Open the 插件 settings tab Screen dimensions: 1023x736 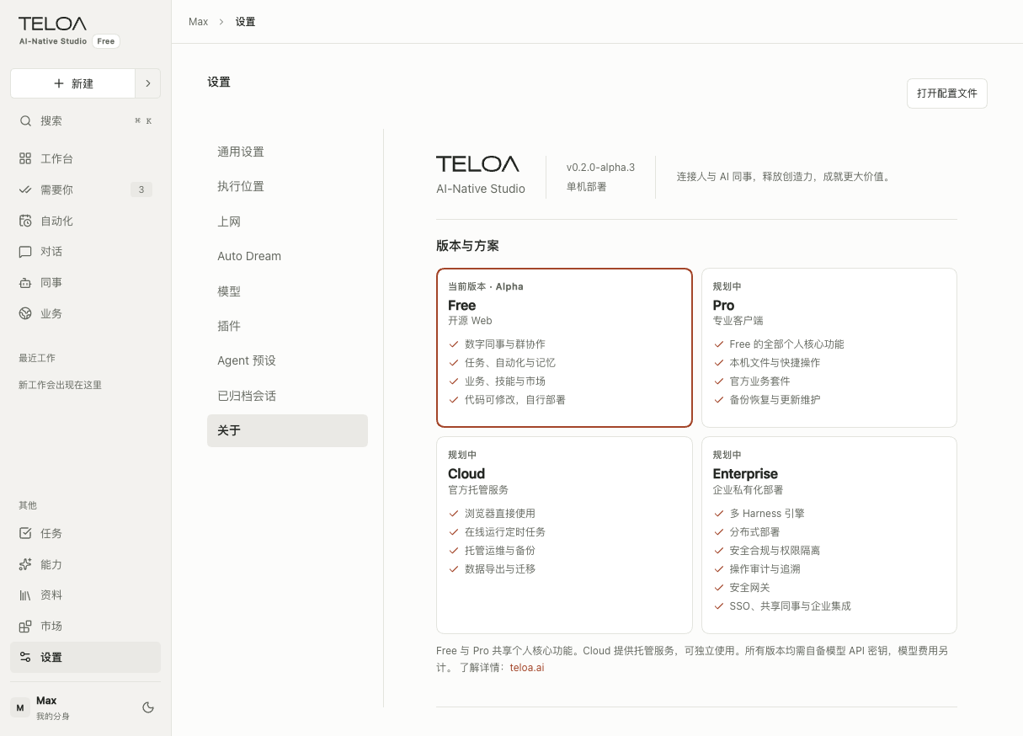click(x=287, y=326)
